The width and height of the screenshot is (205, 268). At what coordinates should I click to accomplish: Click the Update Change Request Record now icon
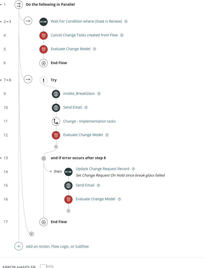(x=68, y=172)
